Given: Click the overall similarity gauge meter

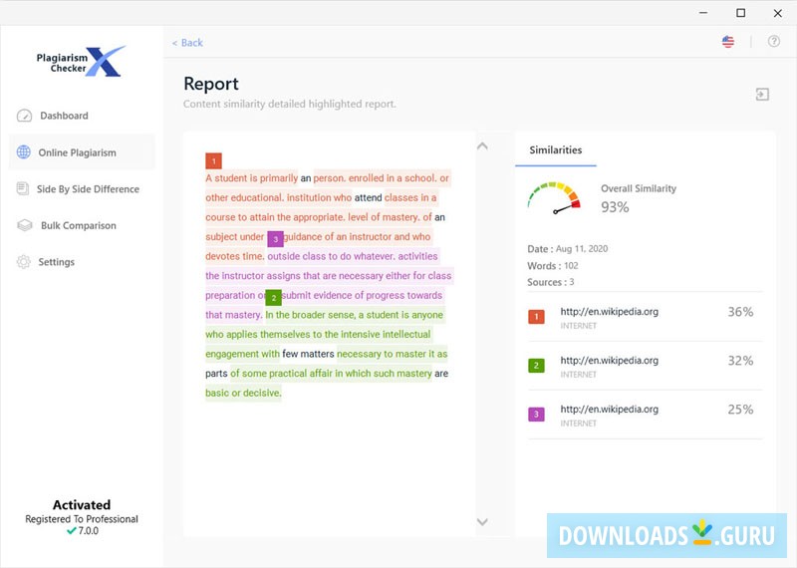Looking at the screenshot, I should click(554, 198).
